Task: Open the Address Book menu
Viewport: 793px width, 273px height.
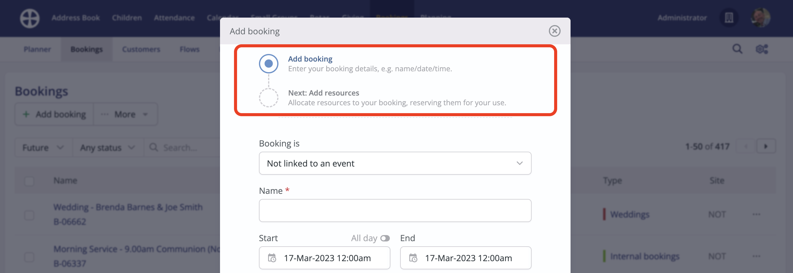Action: pos(76,18)
